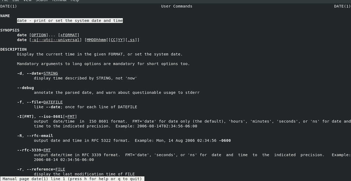This screenshot has height=181, width=351.
Task: Click the DATEFILE link beside --file
Action: click(x=53, y=102)
